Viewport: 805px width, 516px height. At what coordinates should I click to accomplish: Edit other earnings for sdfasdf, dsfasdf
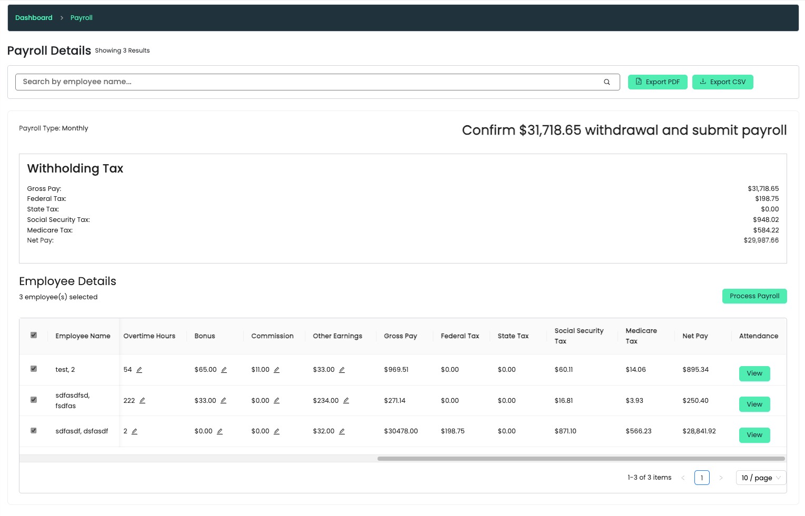pyautogui.click(x=342, y=431)
